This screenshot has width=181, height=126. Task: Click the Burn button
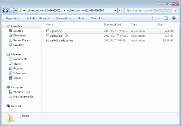(81, 18)
